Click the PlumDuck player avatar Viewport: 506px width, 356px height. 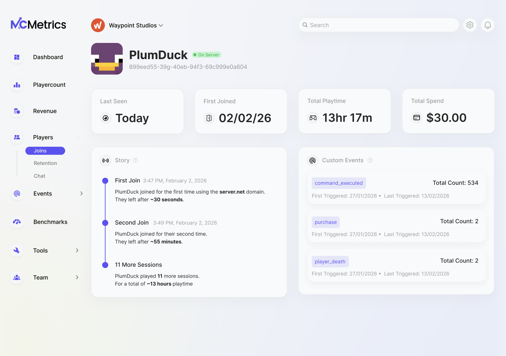[107, 59]
